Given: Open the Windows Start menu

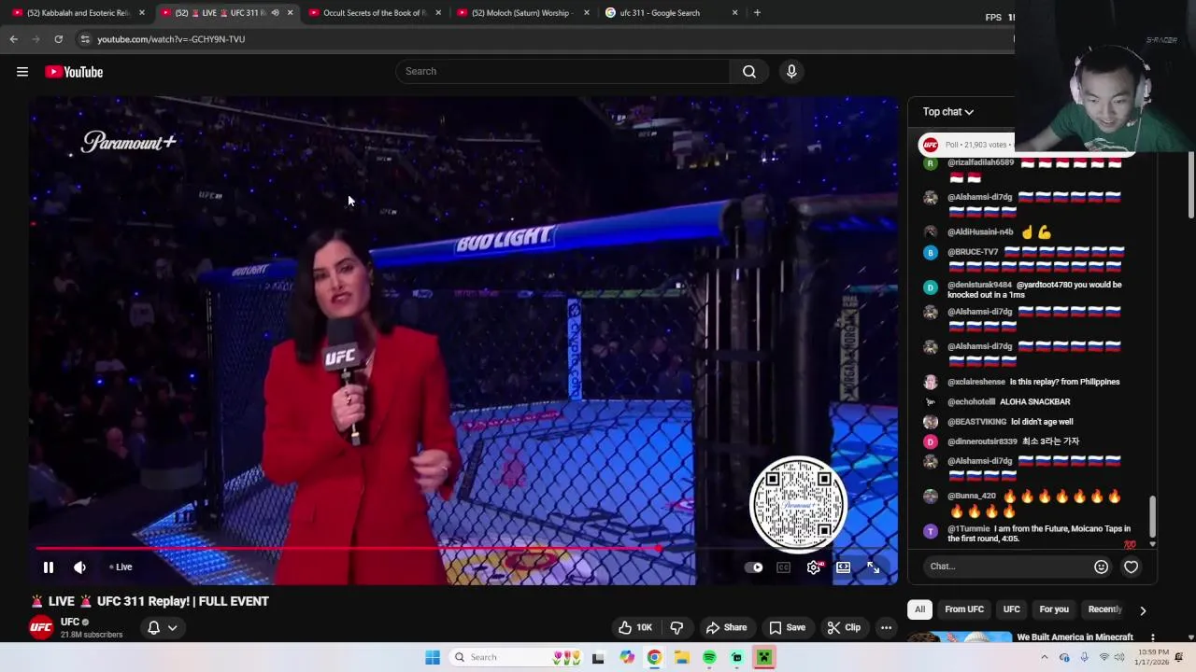Looking at the screenshot, I should [433, 657].
